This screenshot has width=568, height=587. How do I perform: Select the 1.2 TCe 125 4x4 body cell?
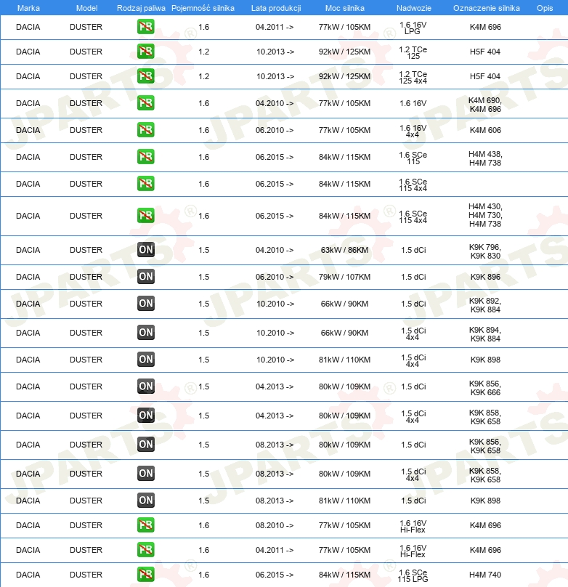point(413,78)
